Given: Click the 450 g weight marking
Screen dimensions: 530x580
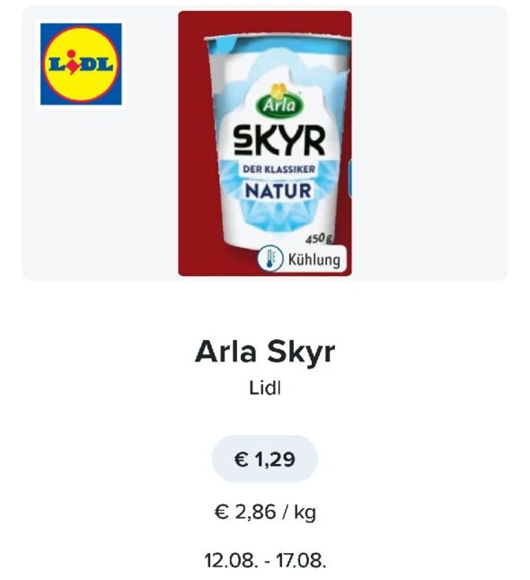Looking at the screenshot, I should coord(318,238).
